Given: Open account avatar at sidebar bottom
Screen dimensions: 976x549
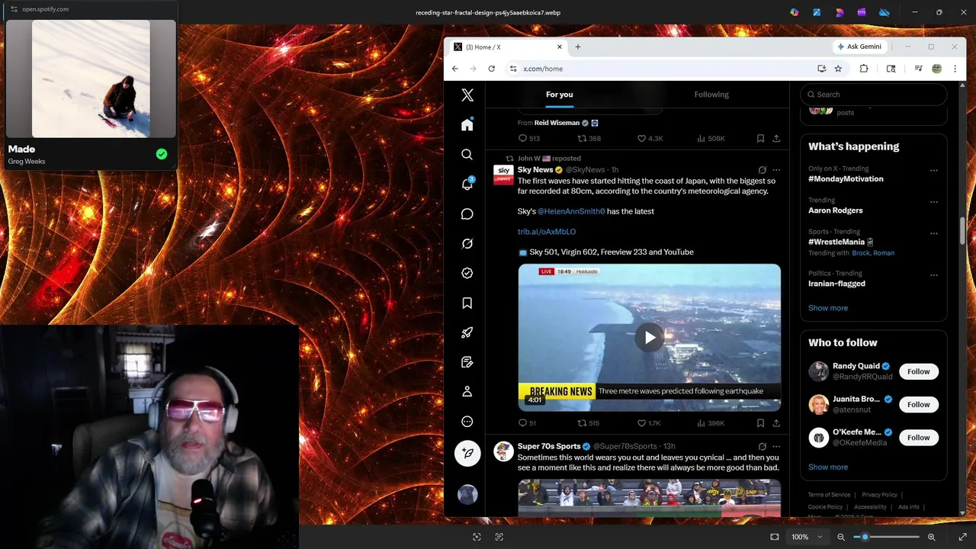Looking at the screenshot, I should [x=467, y=494].
